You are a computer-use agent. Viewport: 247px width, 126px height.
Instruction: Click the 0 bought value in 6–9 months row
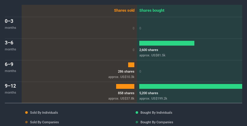pos(140,71)
